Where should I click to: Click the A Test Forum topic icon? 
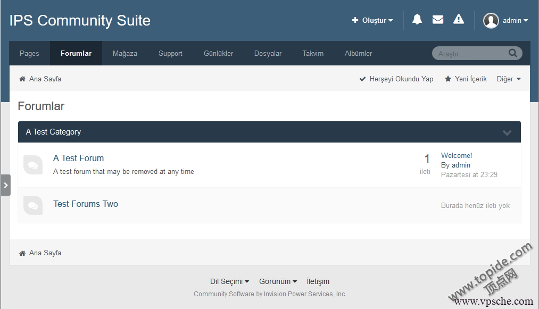click(33, 165)
